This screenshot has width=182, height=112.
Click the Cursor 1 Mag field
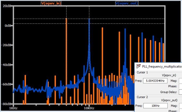click(180, 81)
